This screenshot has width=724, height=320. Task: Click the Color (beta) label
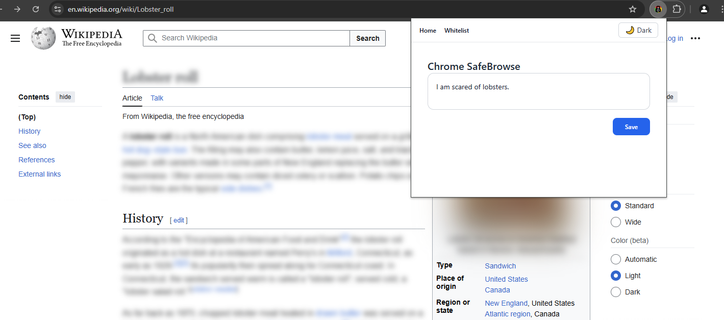630,240
